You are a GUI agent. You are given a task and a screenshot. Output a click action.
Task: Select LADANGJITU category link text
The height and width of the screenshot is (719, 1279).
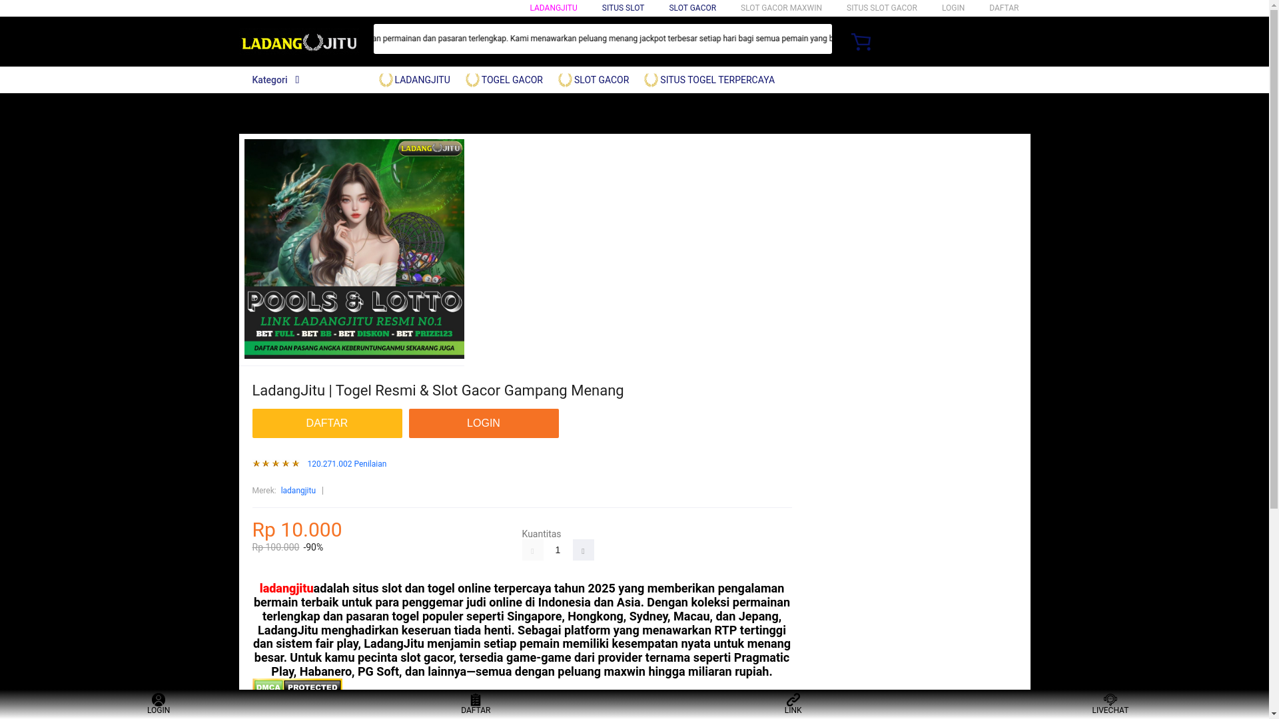[x=422, y=80]
